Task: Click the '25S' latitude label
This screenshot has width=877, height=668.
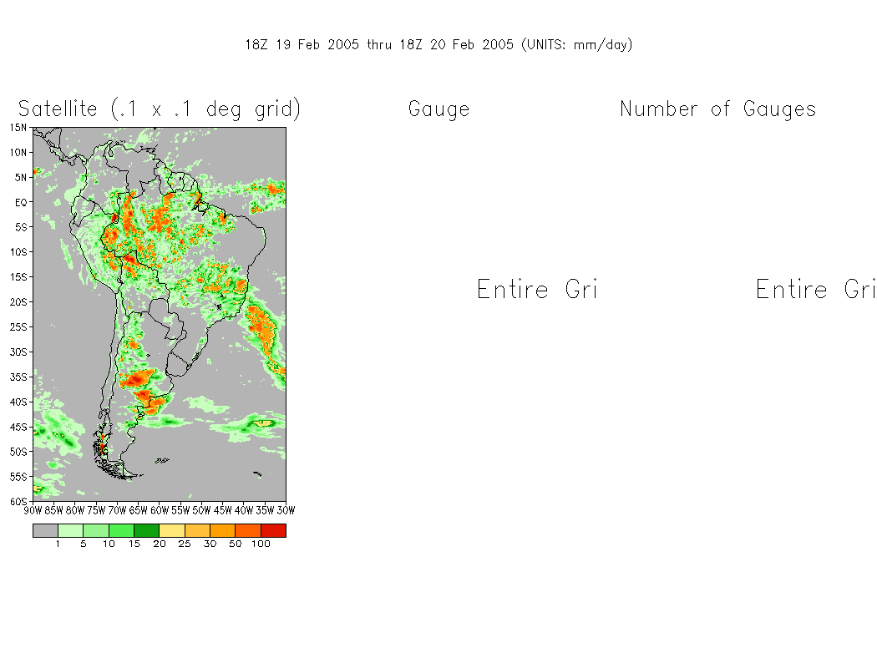Action: coord(18,327)
